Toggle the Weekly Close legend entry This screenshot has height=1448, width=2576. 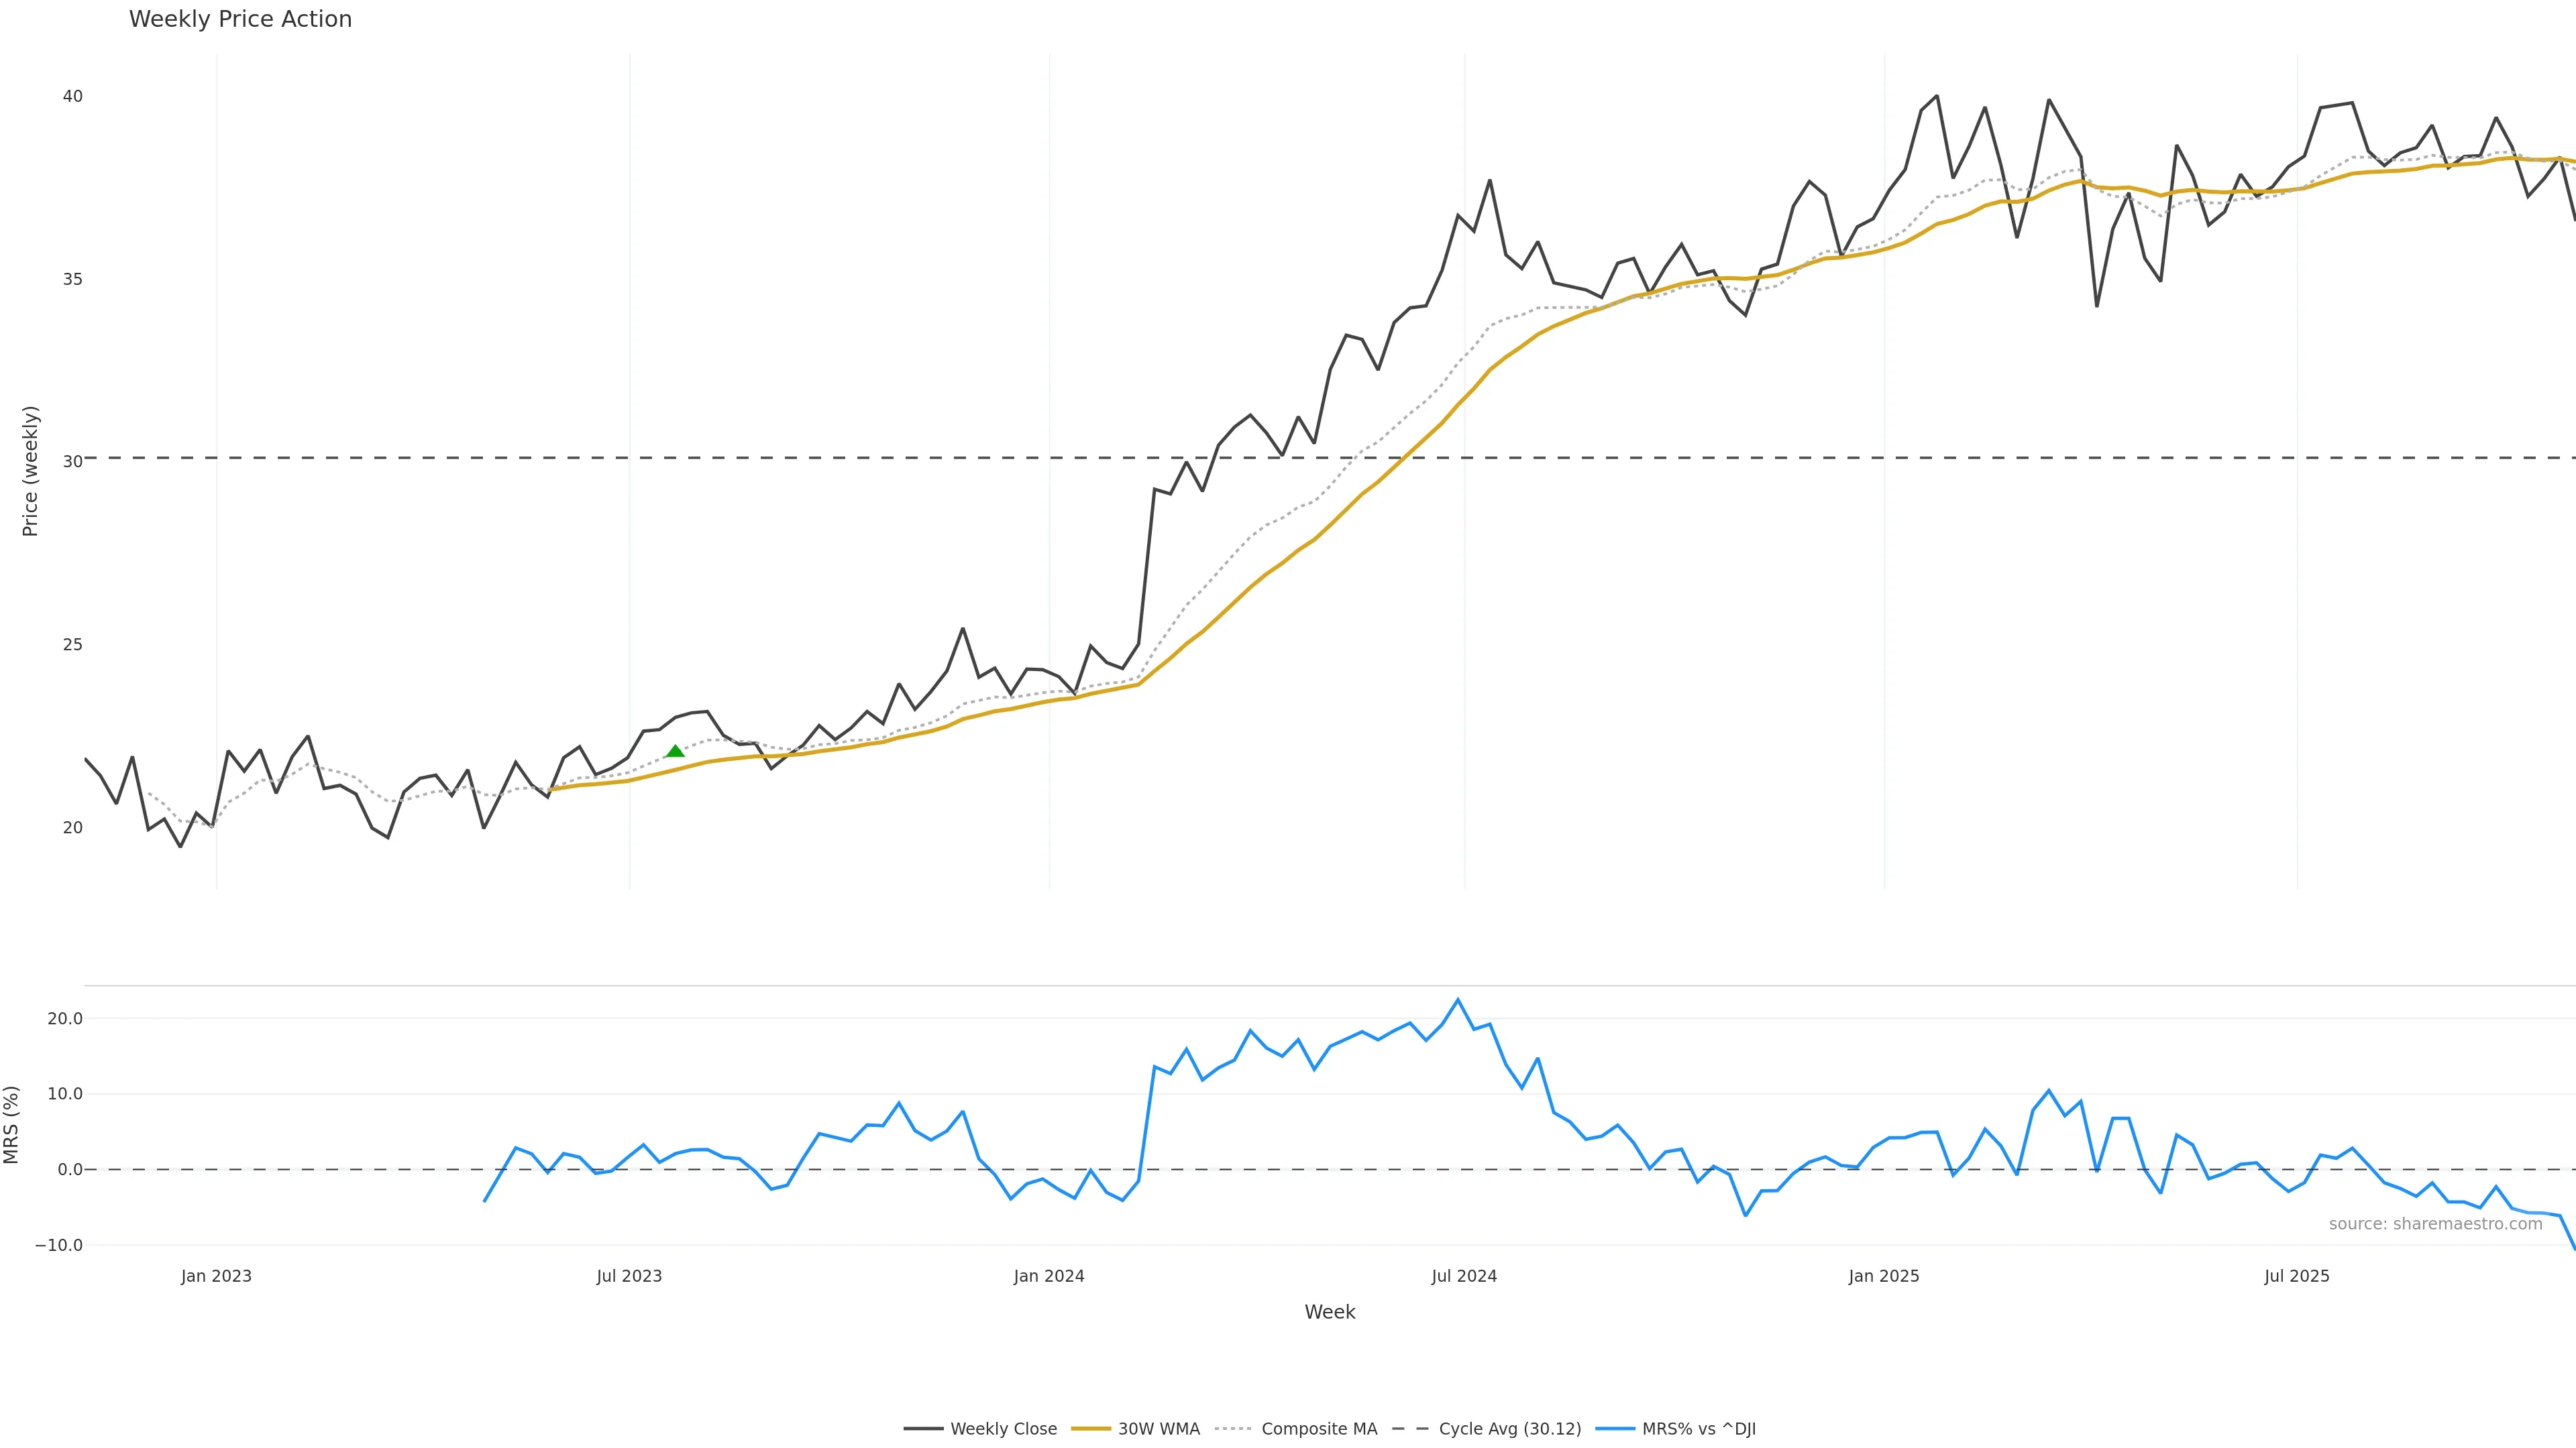click(x=1003, y=1429)
